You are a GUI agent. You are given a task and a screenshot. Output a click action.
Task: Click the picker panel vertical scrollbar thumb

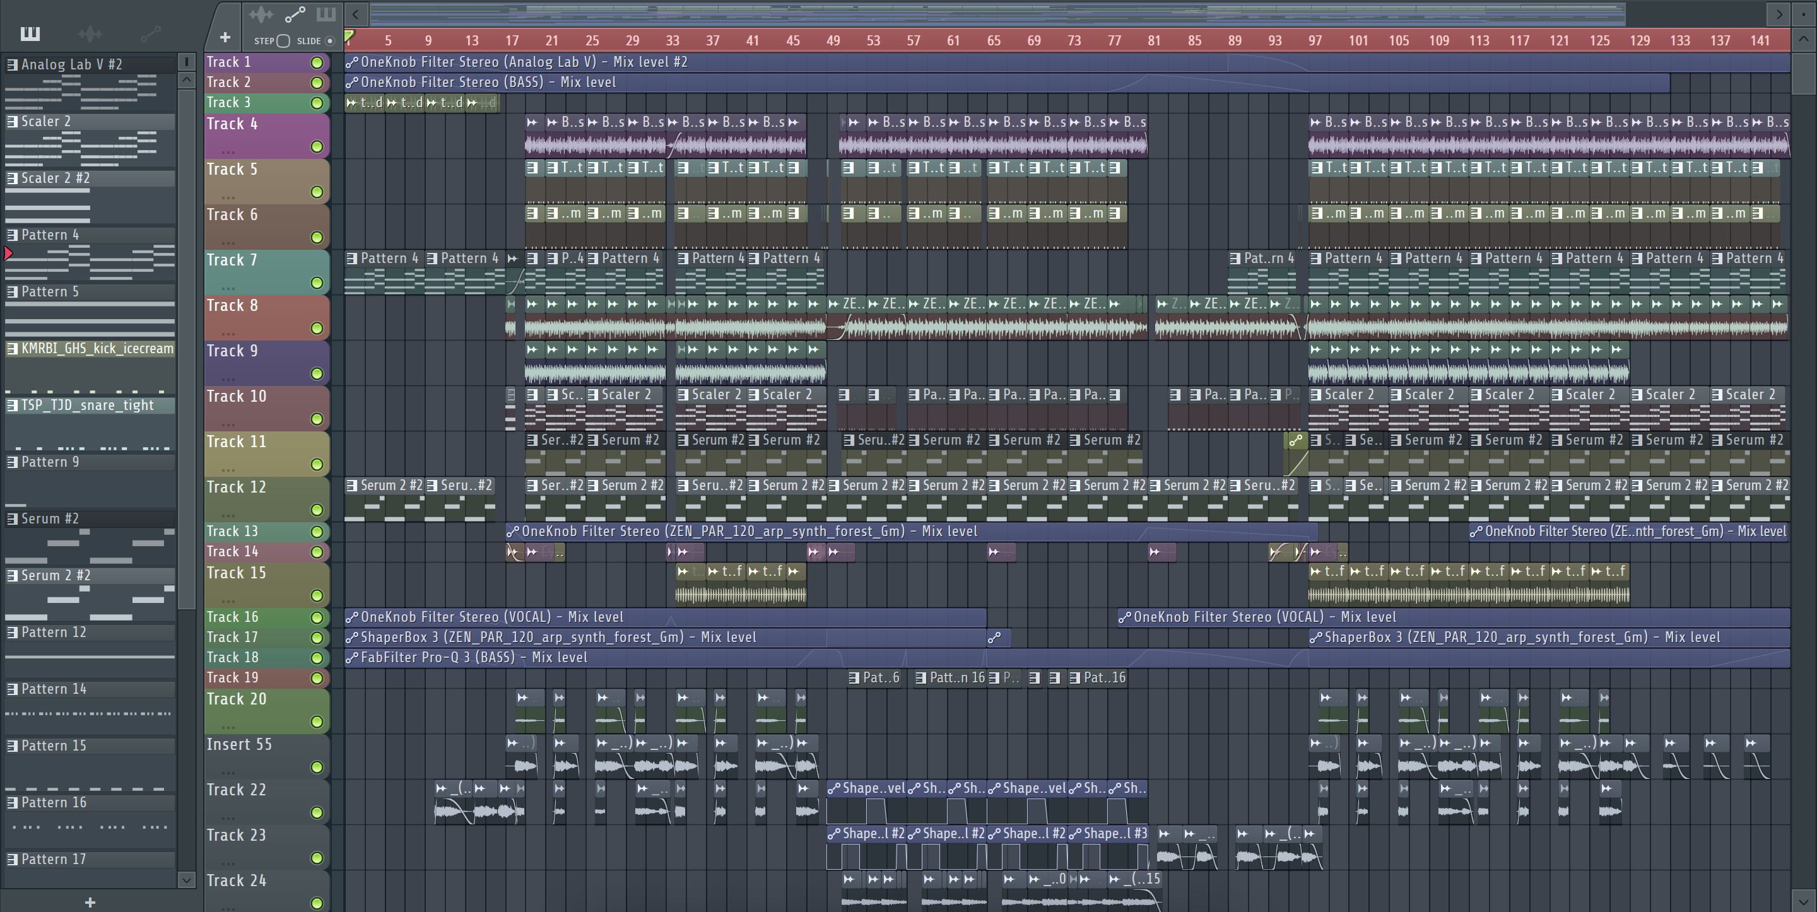click(186, 348)
